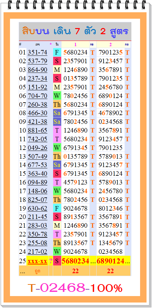Viewport: 152px width, 308px height.
Task: Click the highlighted prediction 6890124
Action: 110,261
